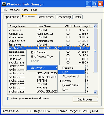Image resolution: width=104 pixels, height=115 pixels.
Task: Click the End Process button
Action: (85, 99)
